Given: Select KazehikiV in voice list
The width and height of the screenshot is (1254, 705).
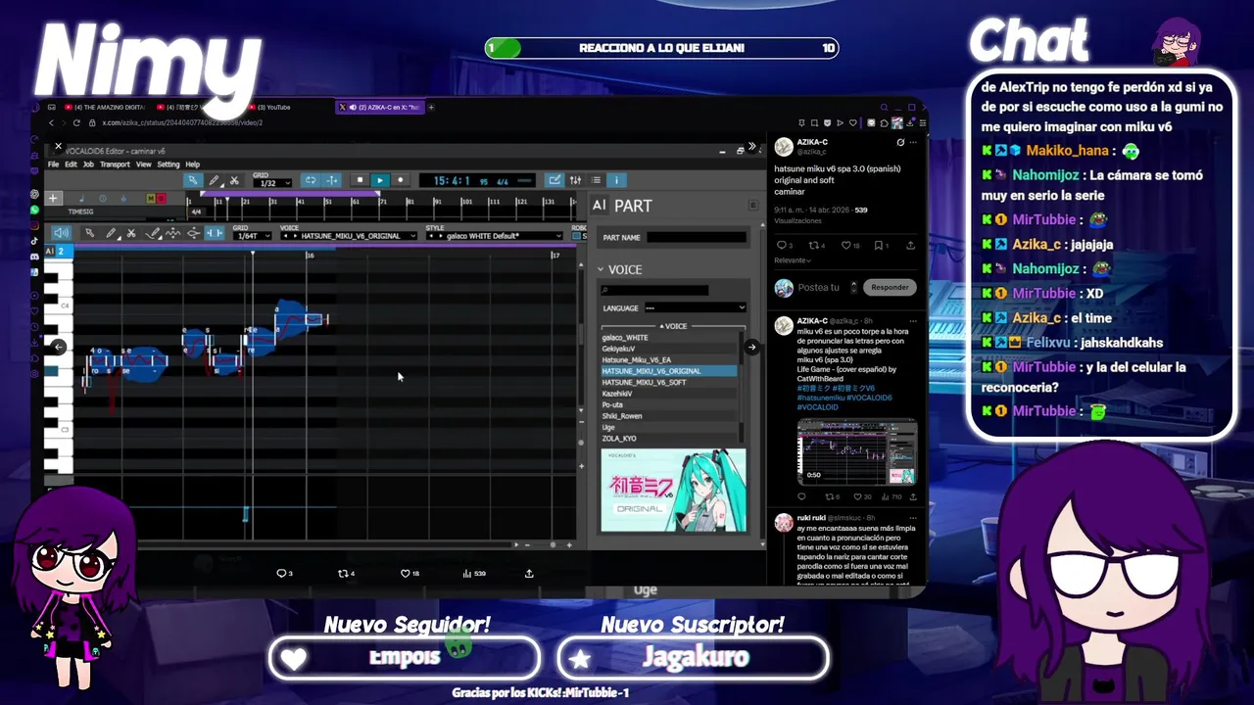Looking at the screenshot, I should coord(669,394).
